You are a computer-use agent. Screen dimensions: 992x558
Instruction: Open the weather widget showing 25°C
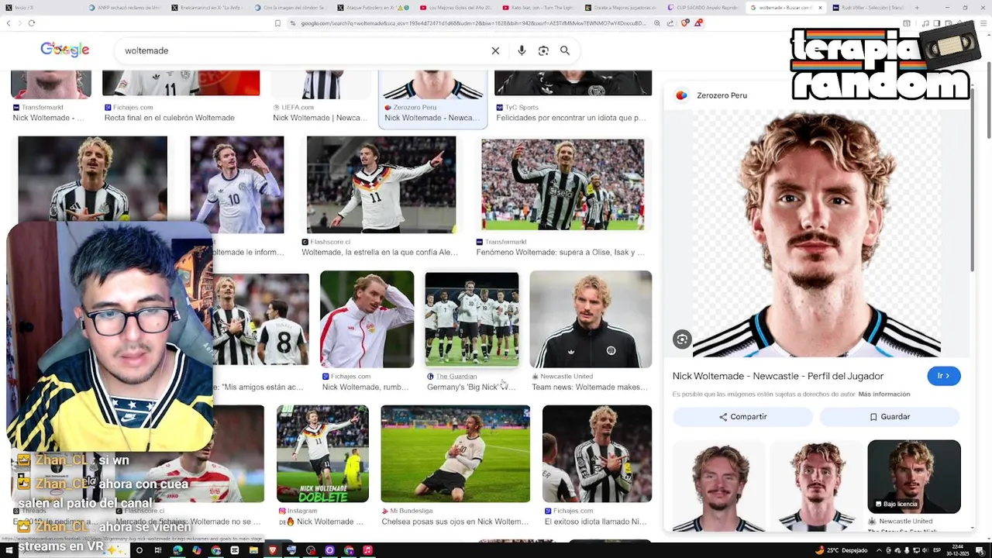click(x=841, y=550)
